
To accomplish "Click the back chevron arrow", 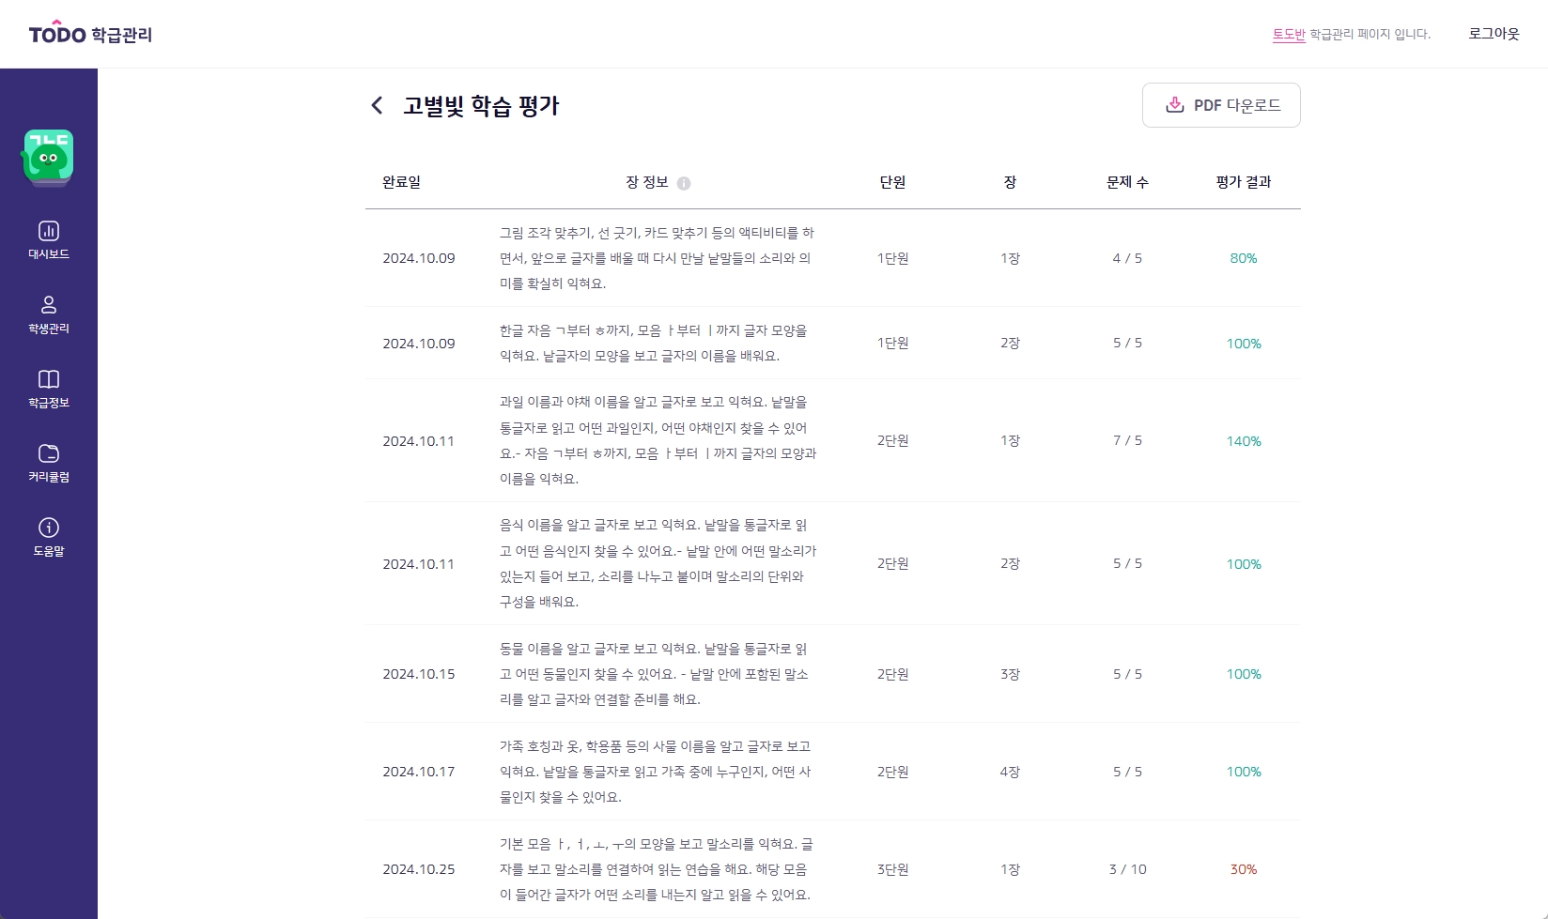I will point(377,105).
